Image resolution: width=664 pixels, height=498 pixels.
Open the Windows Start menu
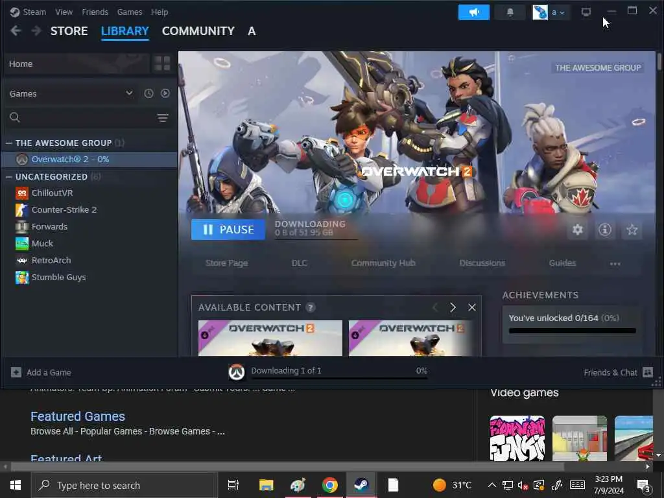(16, 485)
